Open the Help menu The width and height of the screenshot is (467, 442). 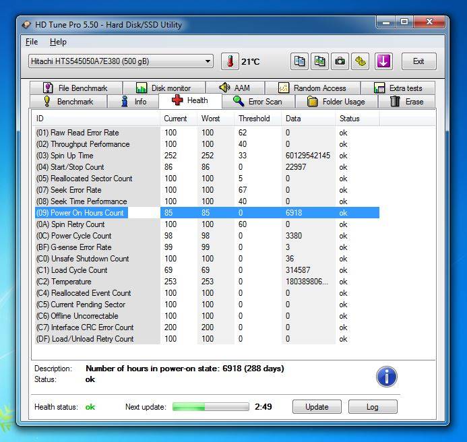coord(58,42)
